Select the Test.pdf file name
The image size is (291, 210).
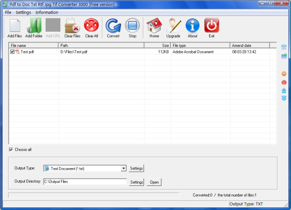[27, 52]
